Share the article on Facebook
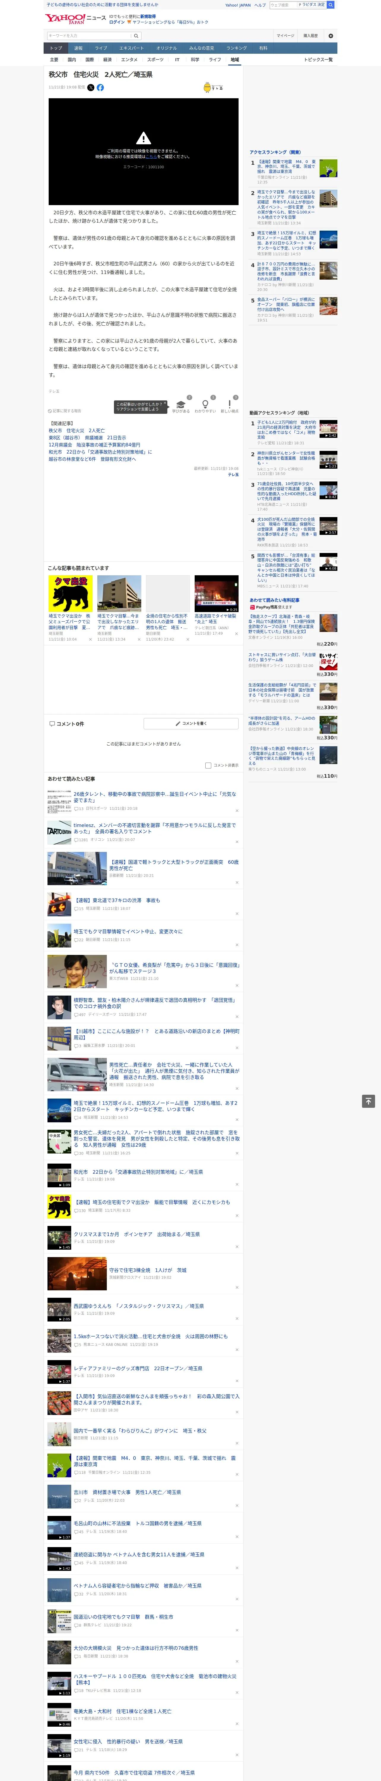The height and width of the screenshot is (1781, 381). point(100,88)
